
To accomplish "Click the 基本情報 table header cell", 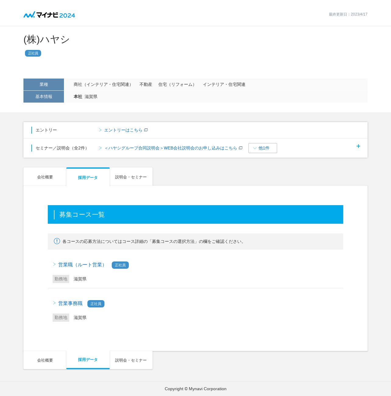I will tap(44, 96).
